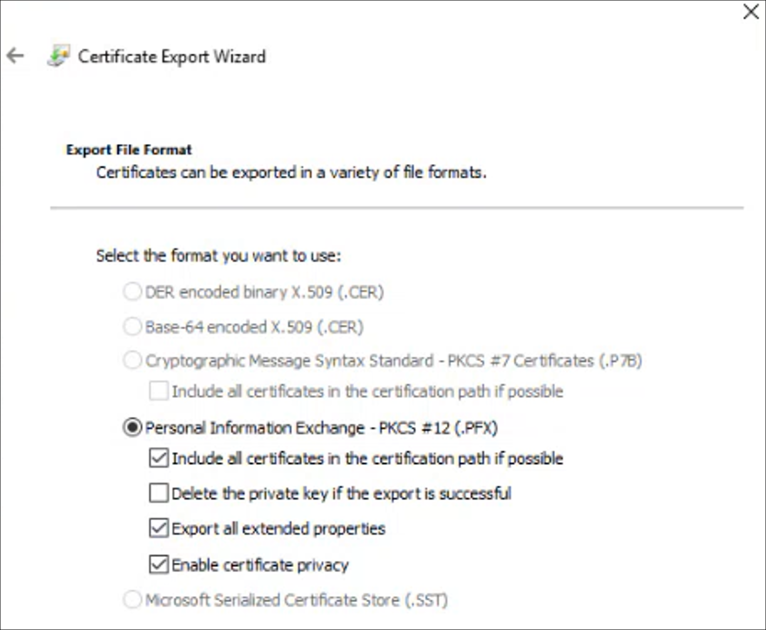Click the horizontal separator line below the heading

pyautogui.click(x=397, y=208)
